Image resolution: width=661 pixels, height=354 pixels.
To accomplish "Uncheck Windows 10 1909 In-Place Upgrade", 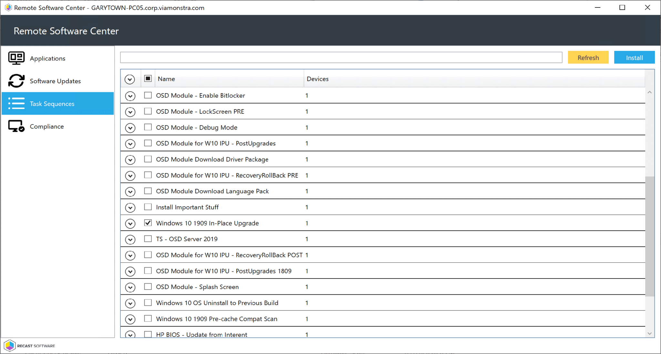I will 148,223.
